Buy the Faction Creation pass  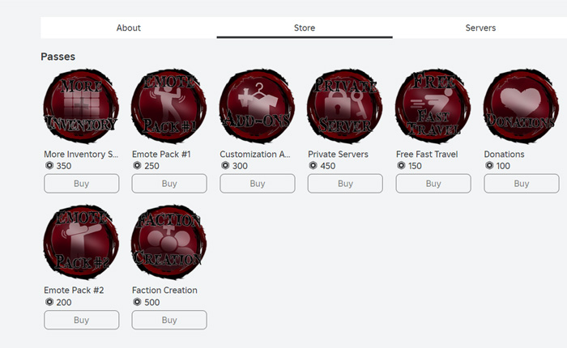(x=169, y=320)
